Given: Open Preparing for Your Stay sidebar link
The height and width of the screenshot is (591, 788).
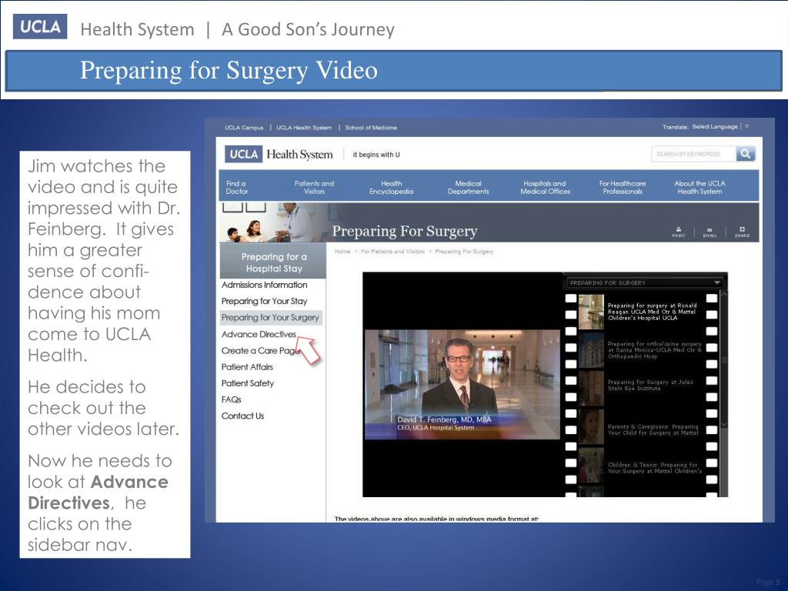Looking at the screenshot, I should tap(265, 301).
